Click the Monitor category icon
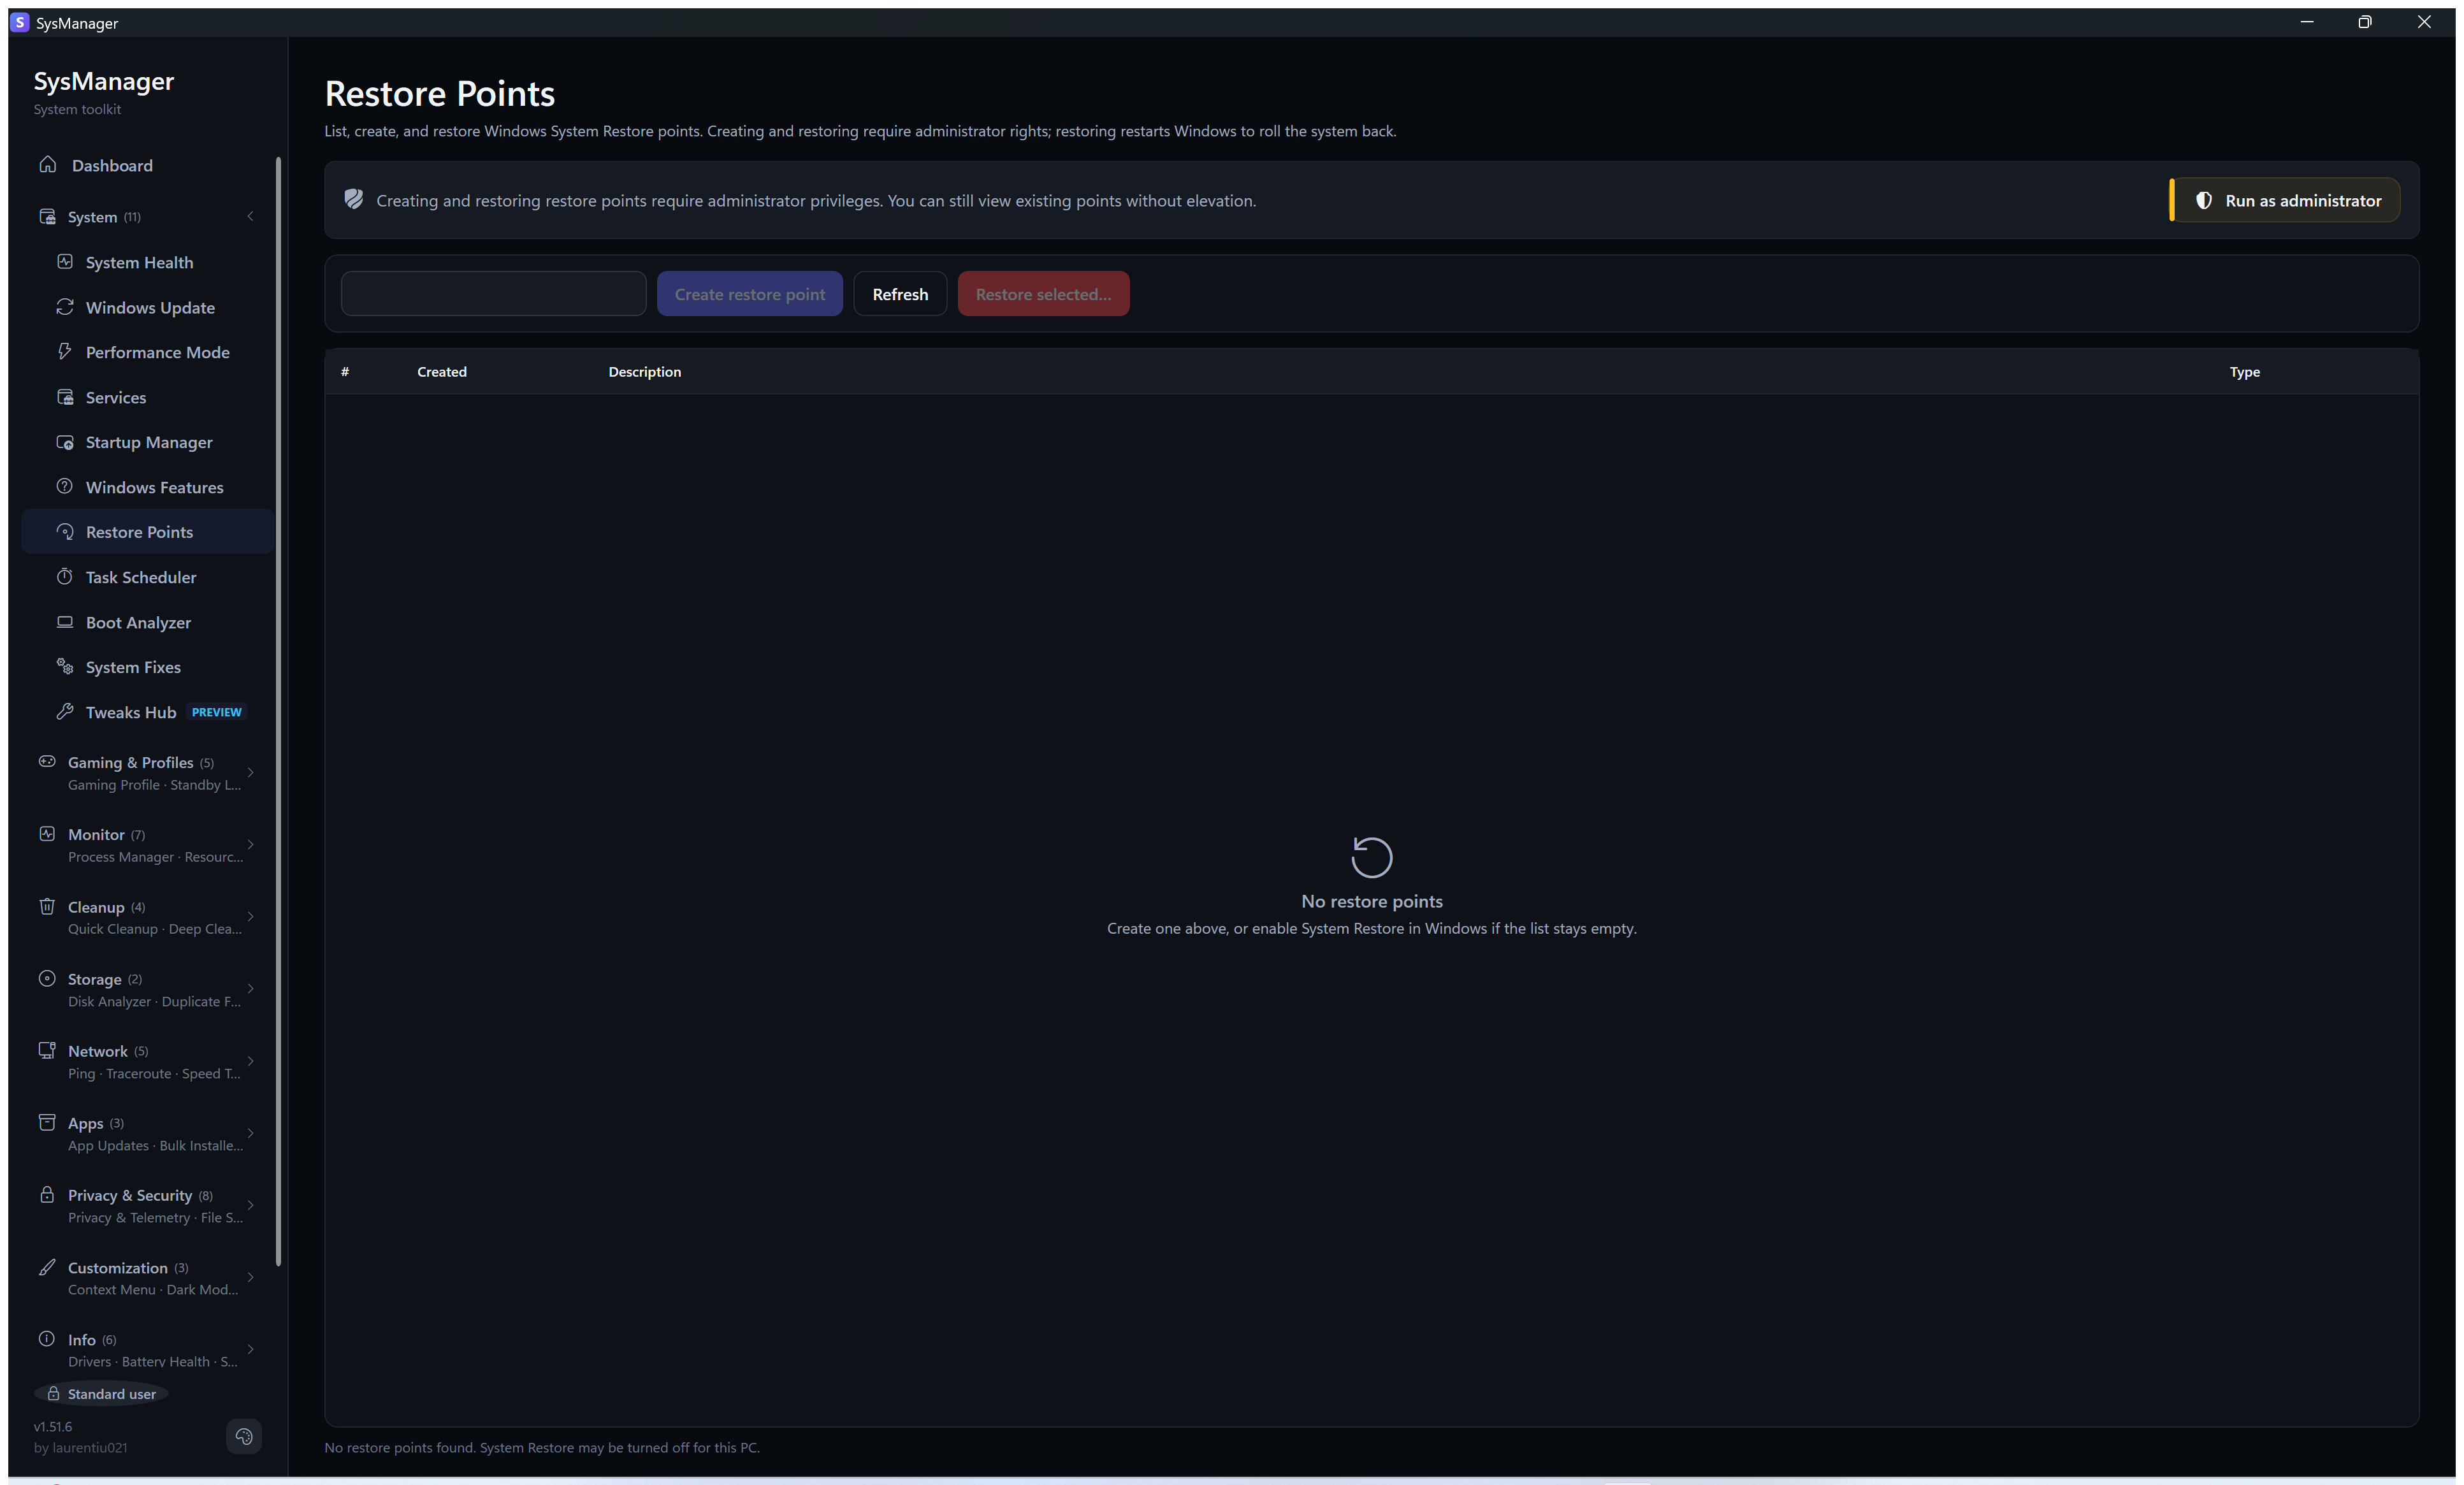The image size is (2464, 1485). 47,834
